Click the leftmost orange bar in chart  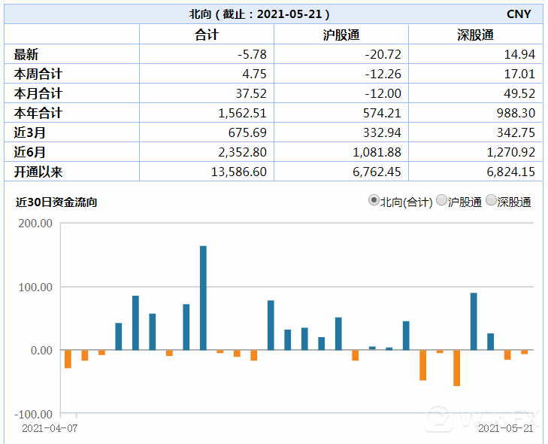(x=68, y=359)
